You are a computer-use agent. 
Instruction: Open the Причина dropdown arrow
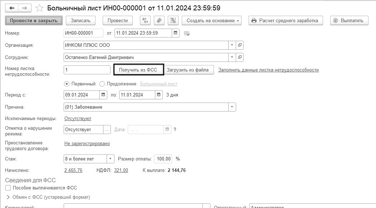(232, 107)
